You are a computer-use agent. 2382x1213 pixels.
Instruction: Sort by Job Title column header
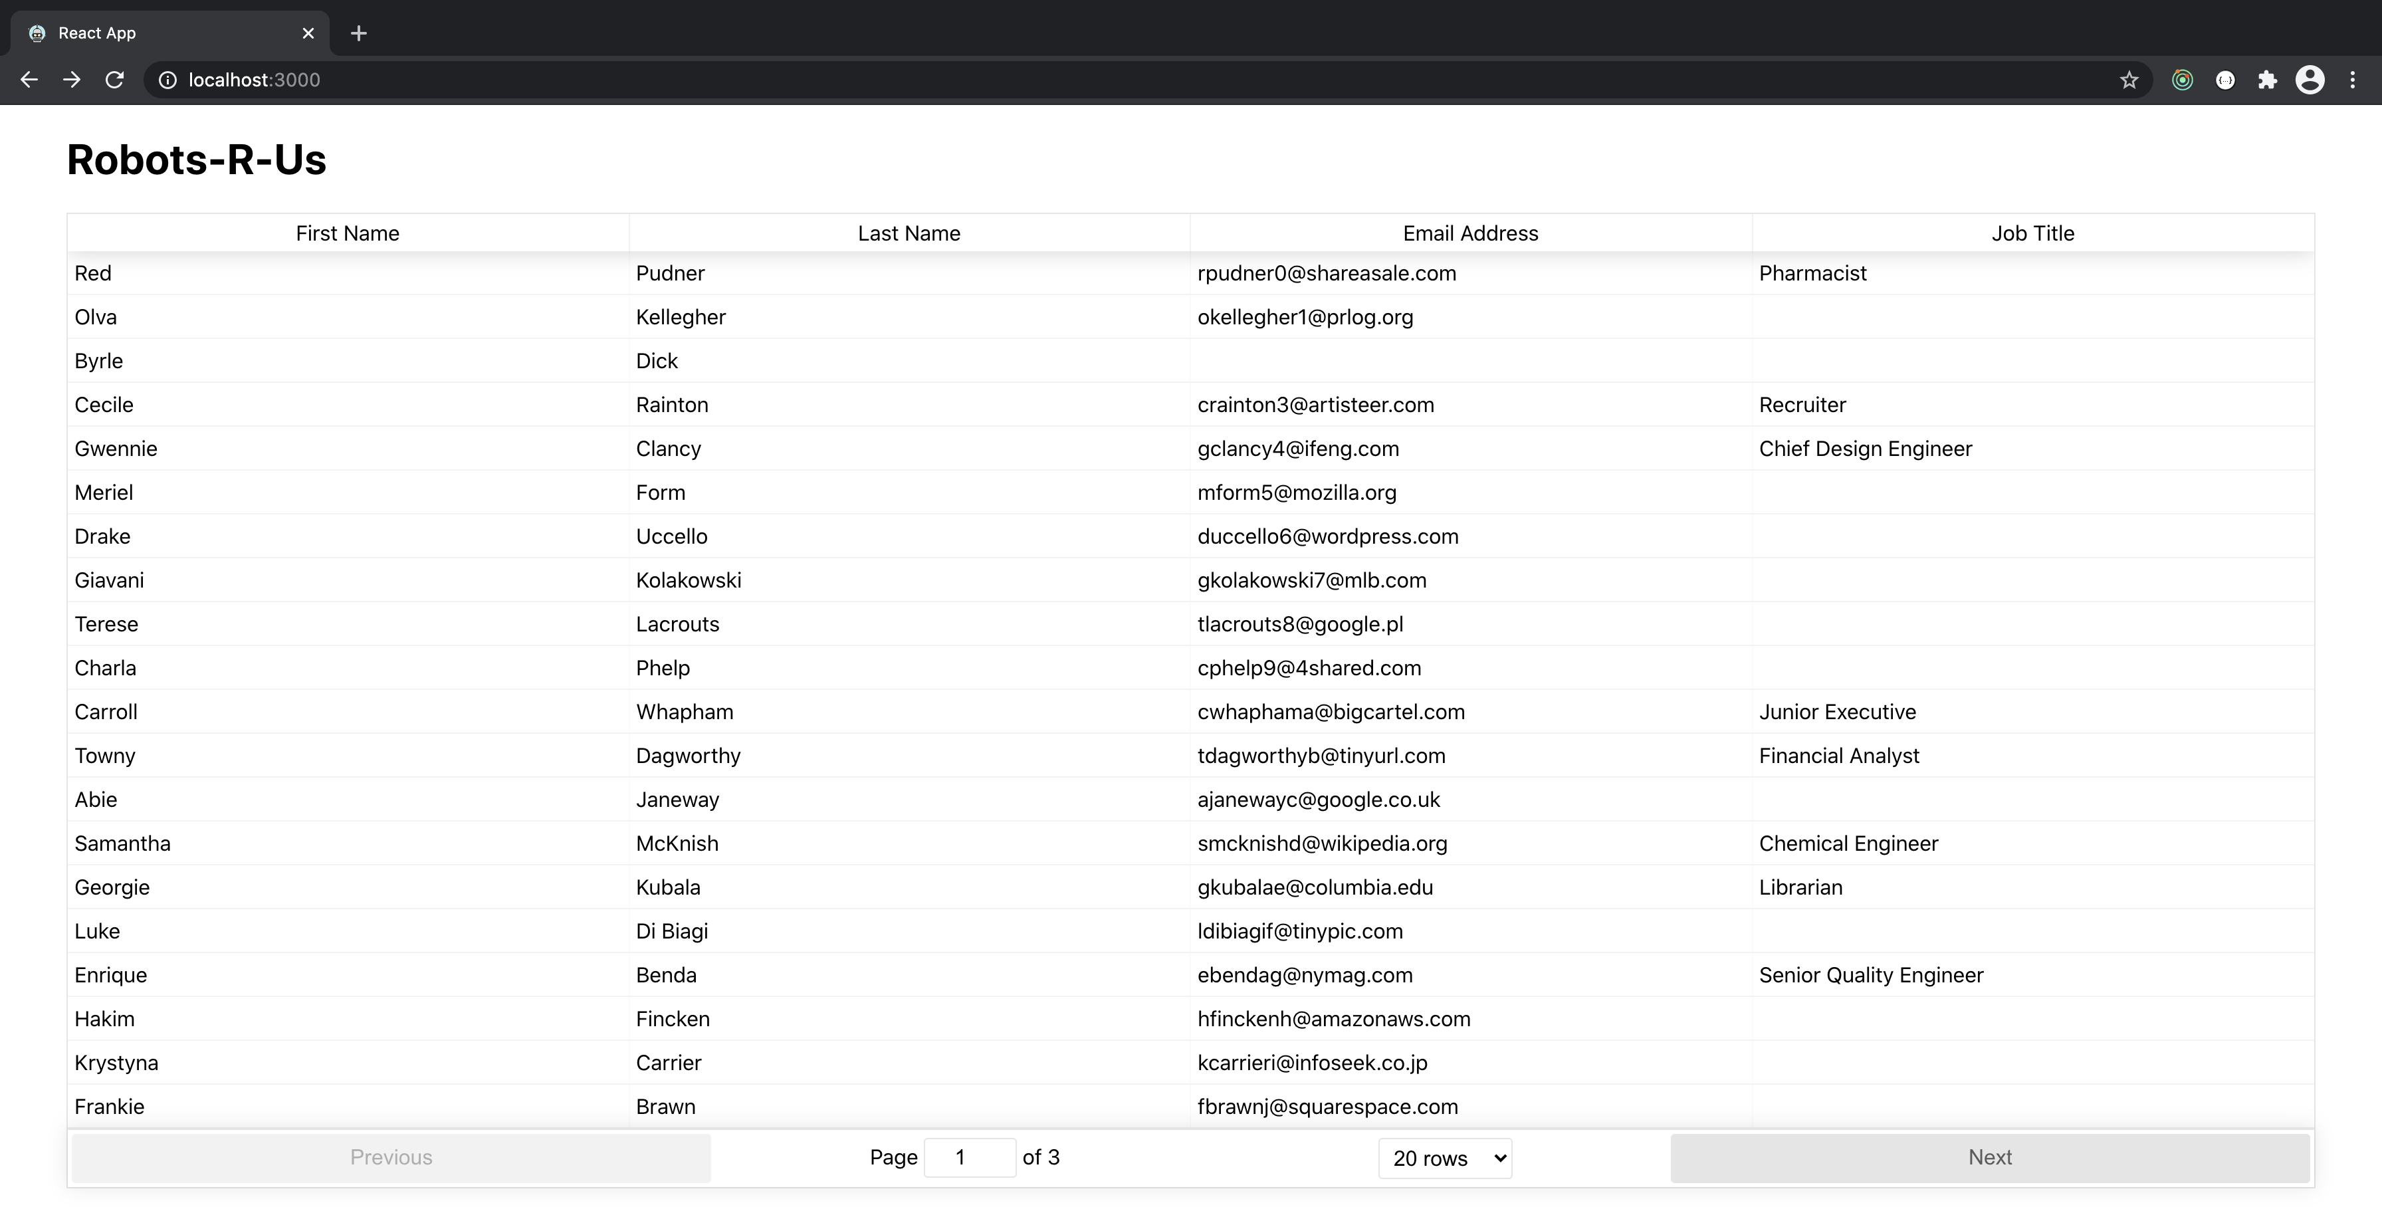click(2032, 233)
